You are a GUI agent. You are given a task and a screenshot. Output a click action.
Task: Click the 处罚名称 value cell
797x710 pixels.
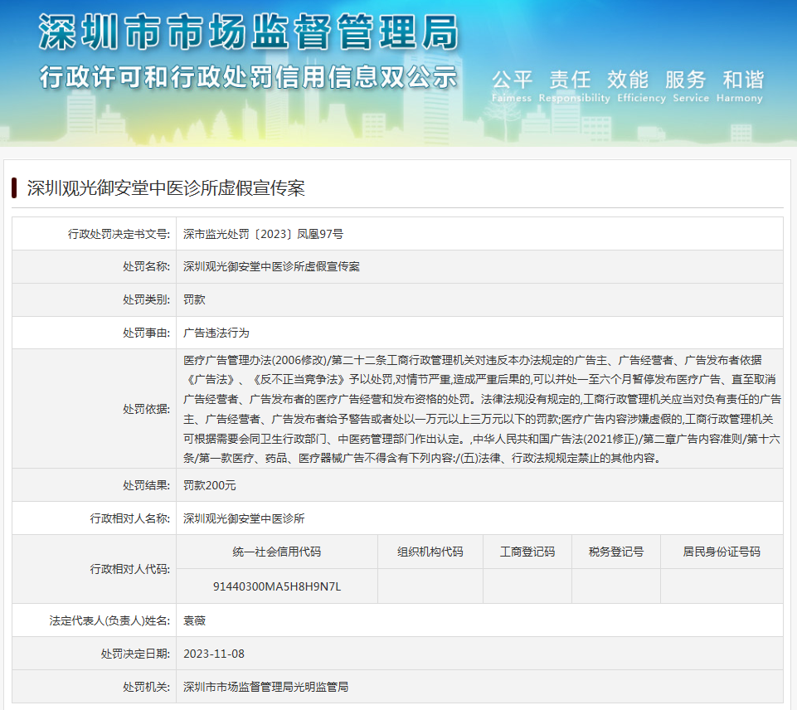271,266
